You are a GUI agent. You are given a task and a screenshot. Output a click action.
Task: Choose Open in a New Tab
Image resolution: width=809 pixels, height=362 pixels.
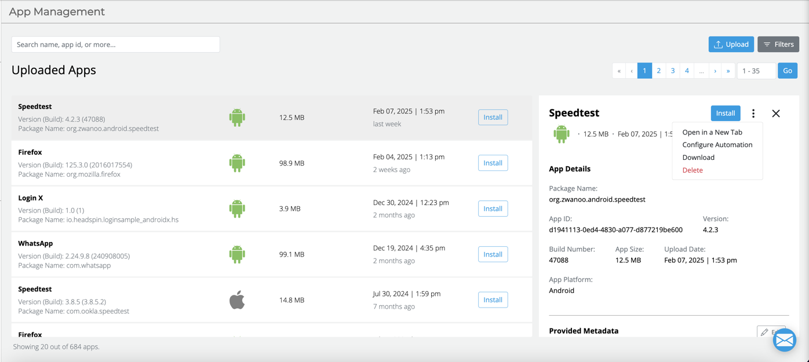pos(712,132)
